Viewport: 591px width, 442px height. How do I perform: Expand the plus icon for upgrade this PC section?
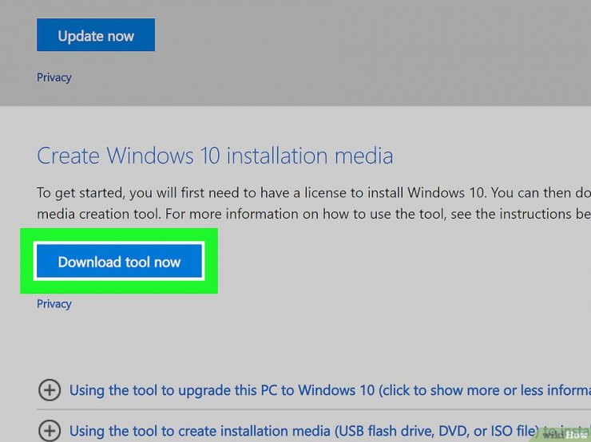point(50,390)
